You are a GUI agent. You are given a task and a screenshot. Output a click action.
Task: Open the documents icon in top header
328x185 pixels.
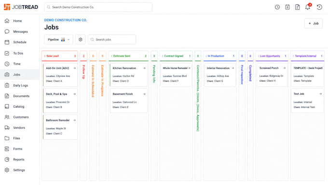coord(297,7)
